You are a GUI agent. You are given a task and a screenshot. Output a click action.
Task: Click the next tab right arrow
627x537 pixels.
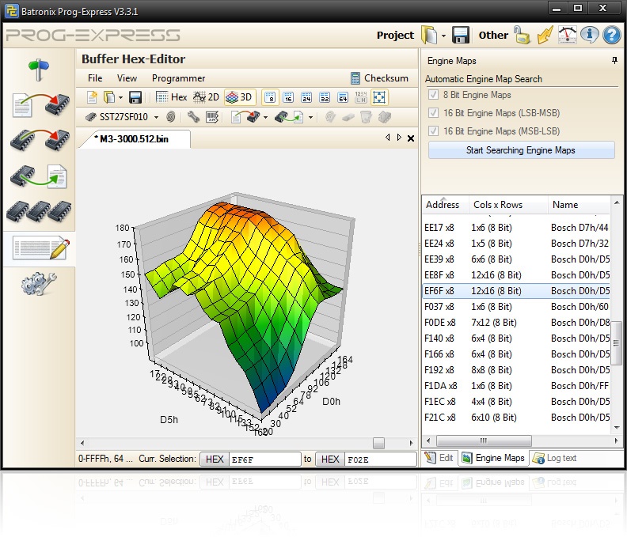(399, 138)
